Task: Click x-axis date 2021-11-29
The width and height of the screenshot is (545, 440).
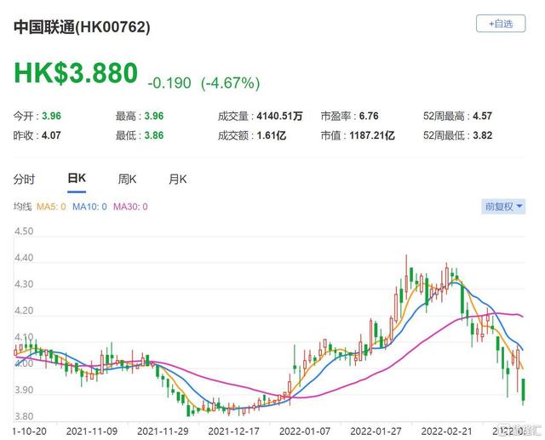Action: 163,431
